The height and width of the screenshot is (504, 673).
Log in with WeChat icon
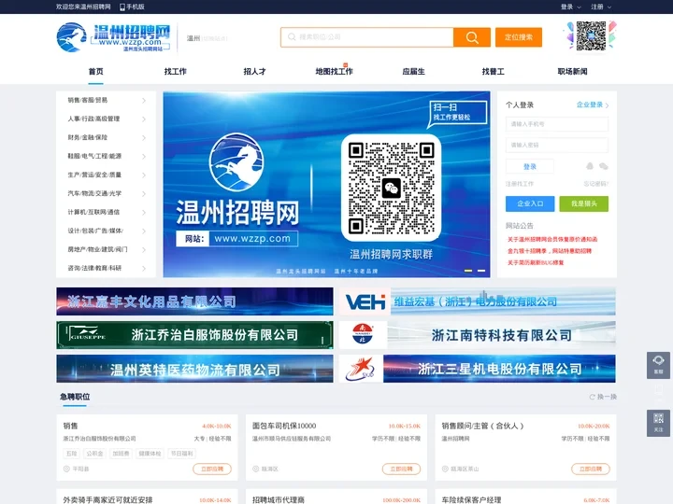[604, 166]
